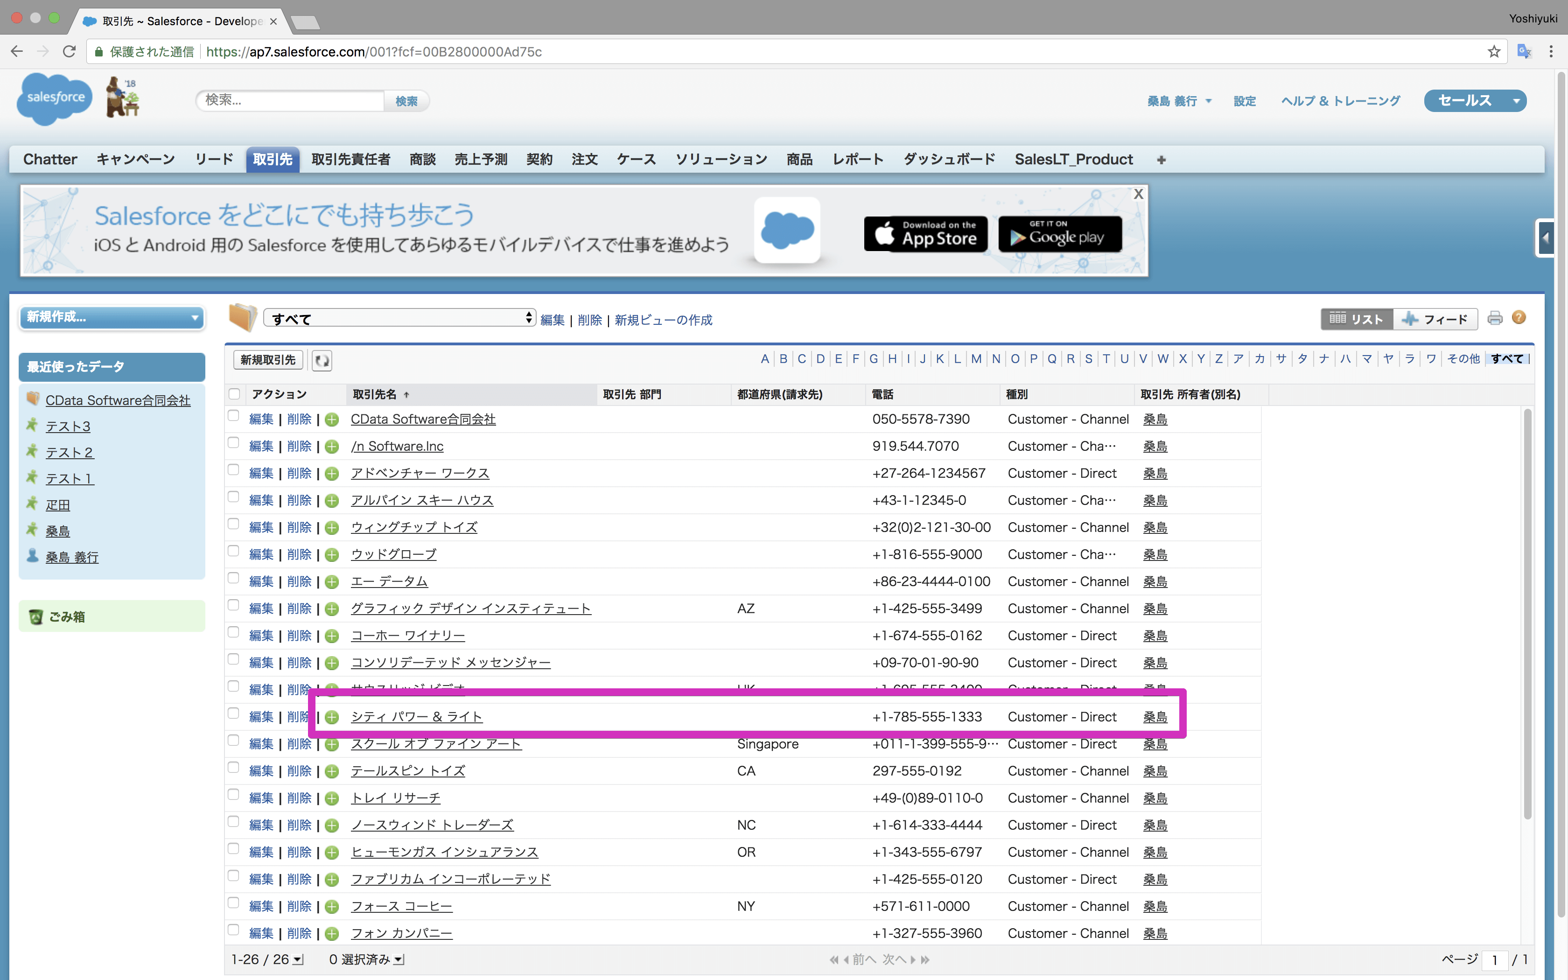This screenshot has width=1568, height=980.
Task: Click the list vertical scrollbar
Action: pyautogui.click(x=1527, y=615)
